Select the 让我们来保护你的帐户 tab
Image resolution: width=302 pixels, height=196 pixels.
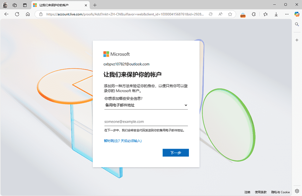(x=60, y=5)
